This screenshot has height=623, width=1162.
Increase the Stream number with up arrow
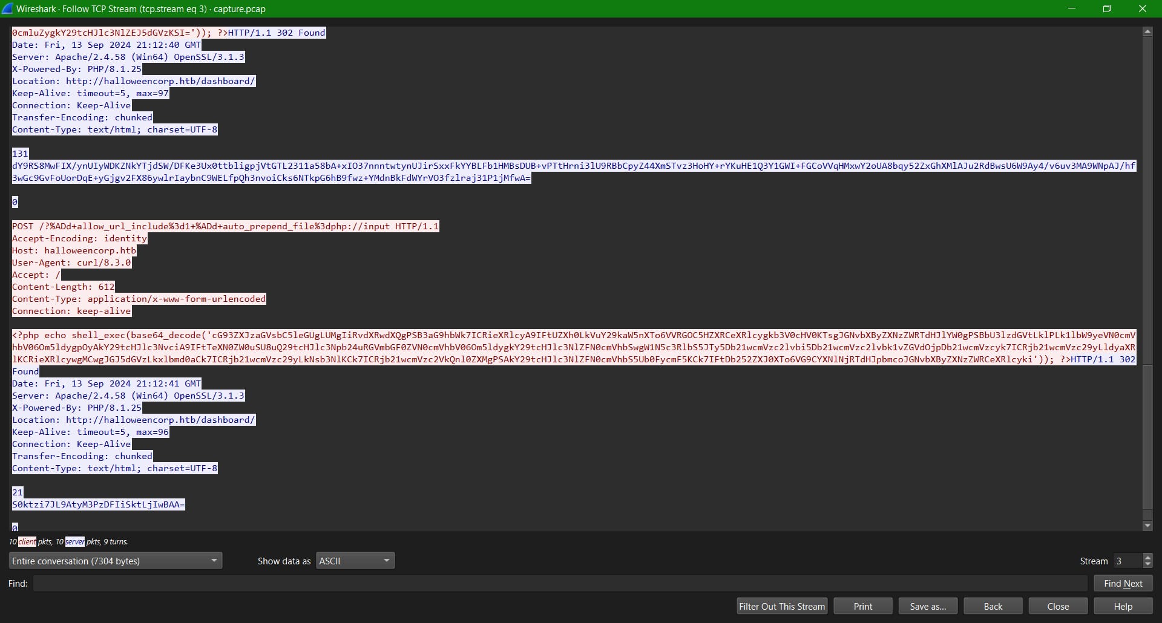1147,557
